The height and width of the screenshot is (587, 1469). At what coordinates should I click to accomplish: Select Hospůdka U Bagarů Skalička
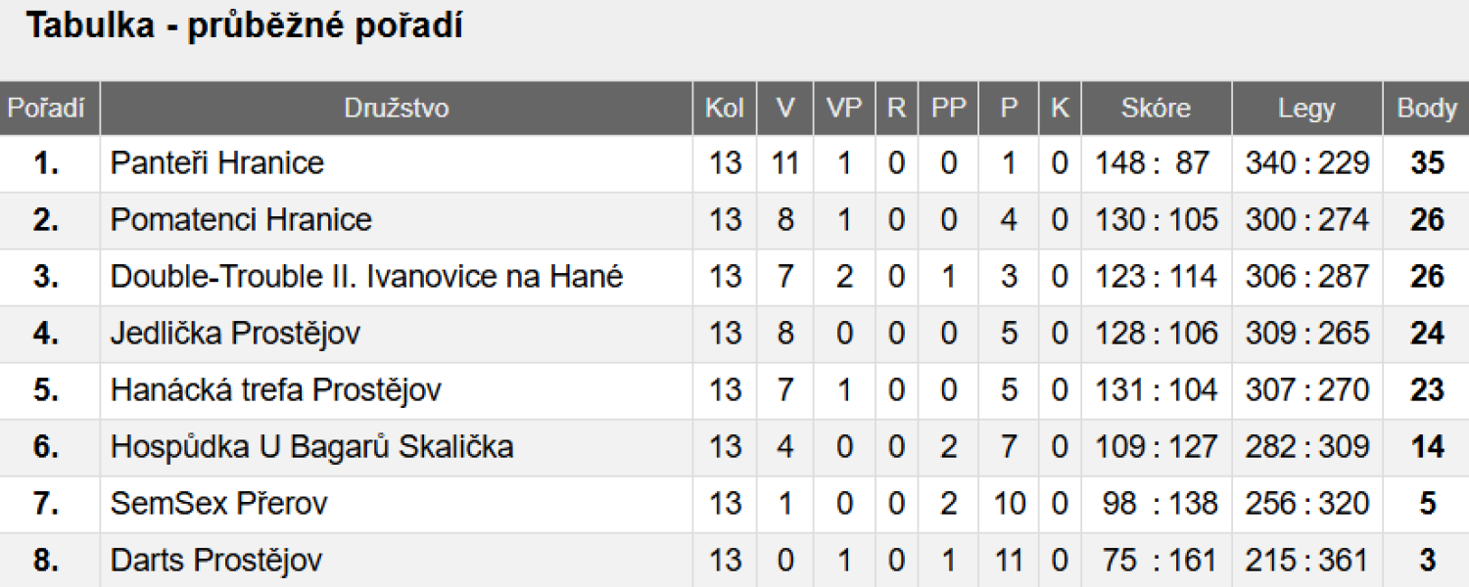point(312,447)
